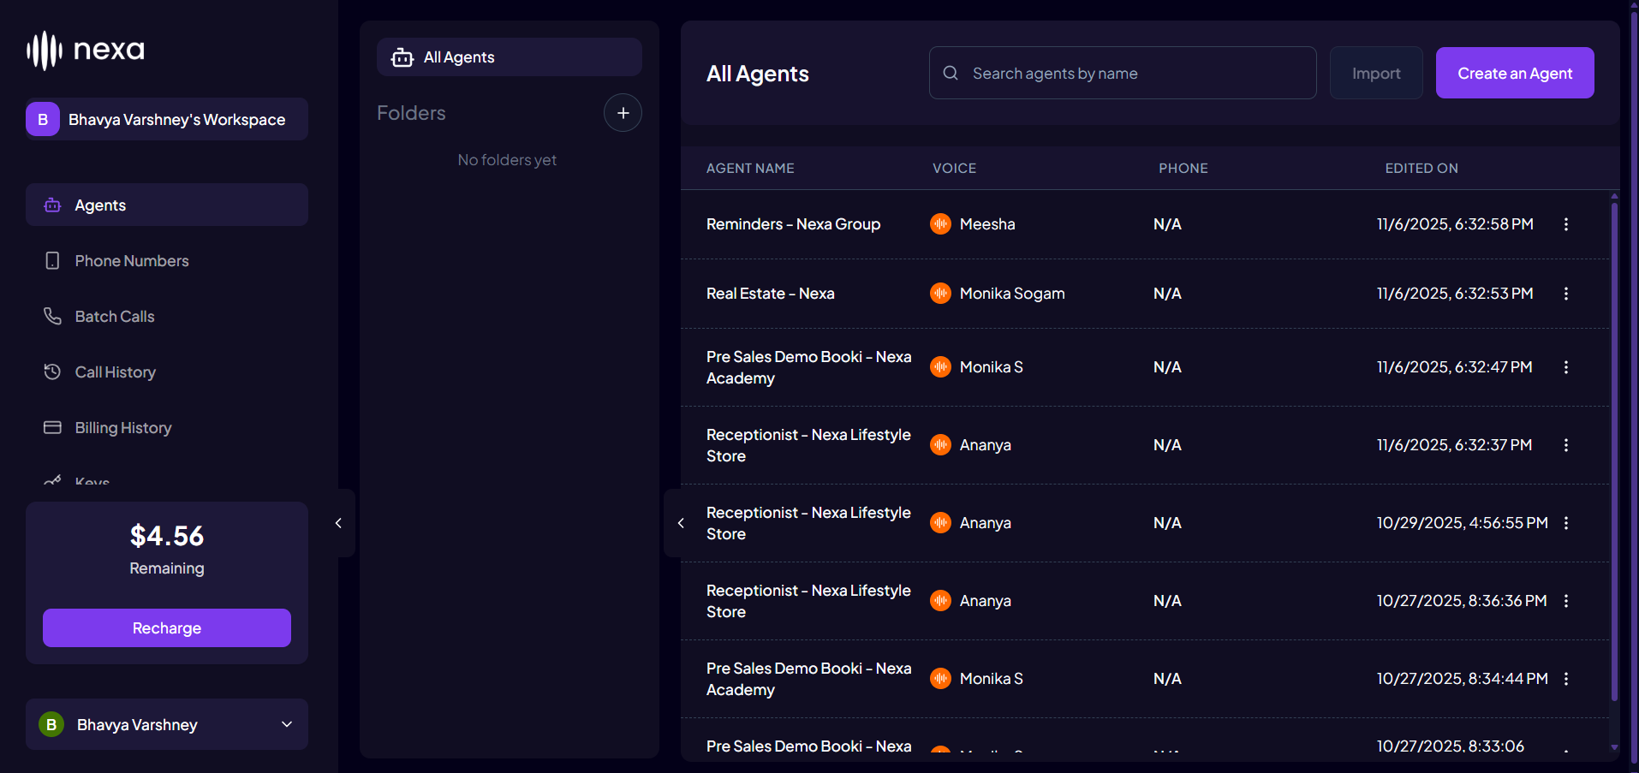Screen dimensions: 1639x773
Task: Click voice icon for agent edited 6:32:47 PM
Action: coord(940,367)
